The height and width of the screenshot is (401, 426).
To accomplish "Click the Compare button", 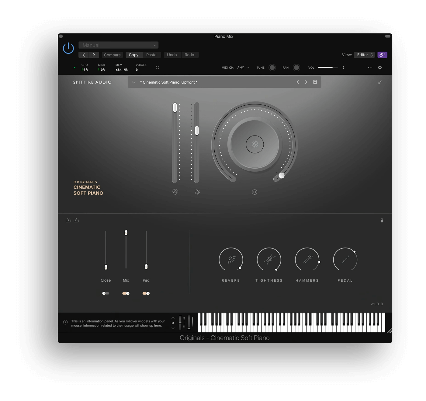I will pos(112,55).
